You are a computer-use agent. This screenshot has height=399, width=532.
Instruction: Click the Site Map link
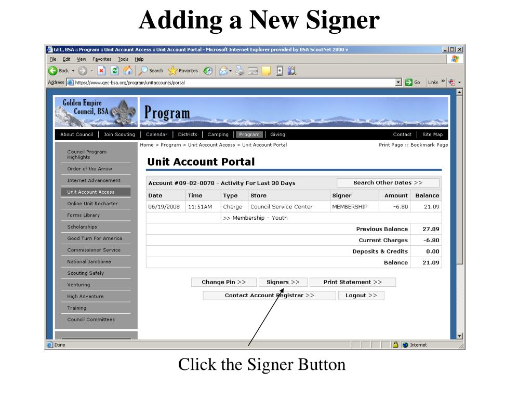click(433, 135)
